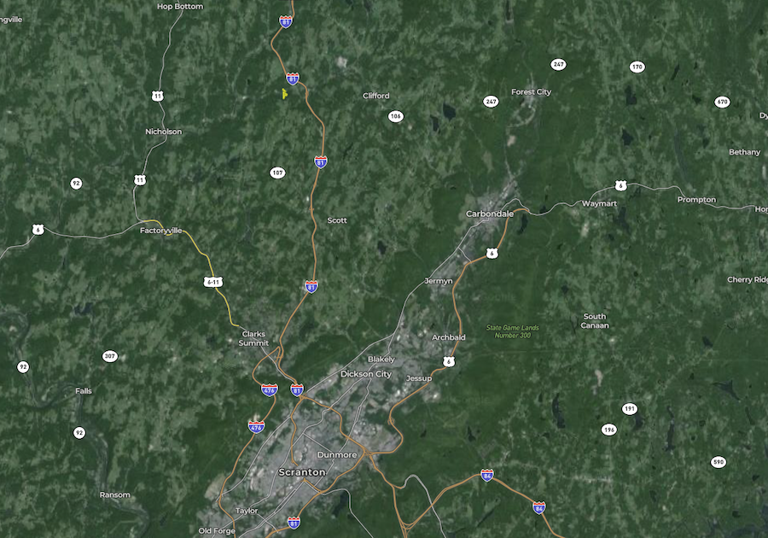This screenshot has width=768, height=538.
Task: Click the Route 191 highway shield
Action: click(x=630, y=408)
